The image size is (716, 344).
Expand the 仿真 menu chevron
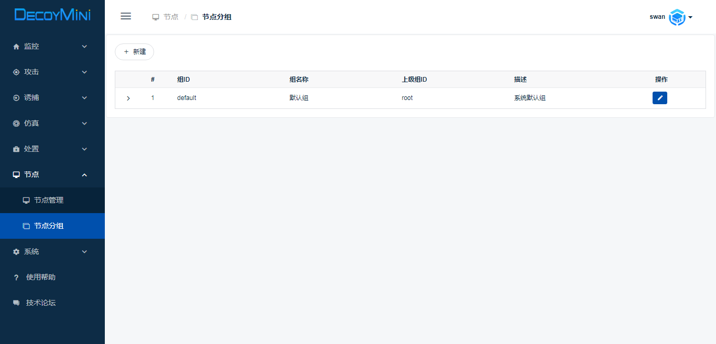coord(84,124)
